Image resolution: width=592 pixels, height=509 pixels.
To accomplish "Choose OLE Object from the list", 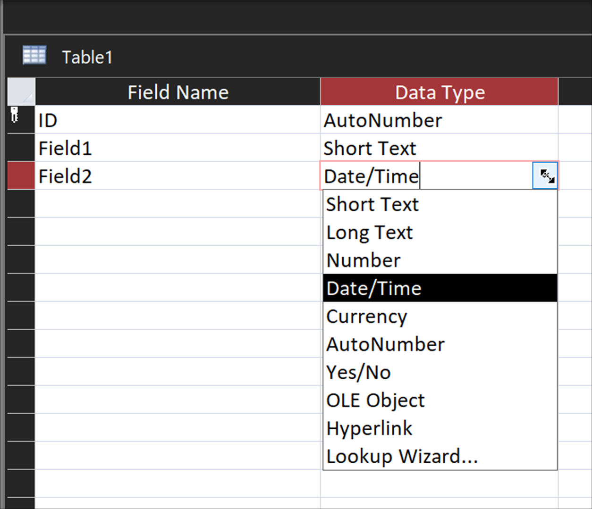I will point(375,400).
